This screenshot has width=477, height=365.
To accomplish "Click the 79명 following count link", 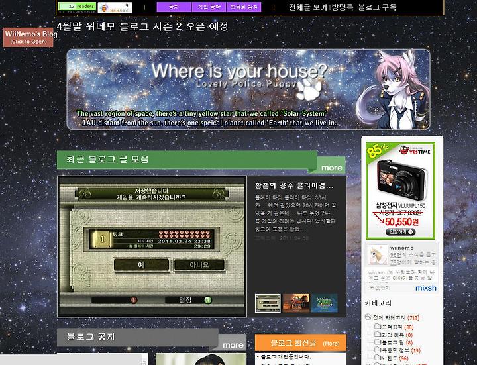I will point(396,262).
